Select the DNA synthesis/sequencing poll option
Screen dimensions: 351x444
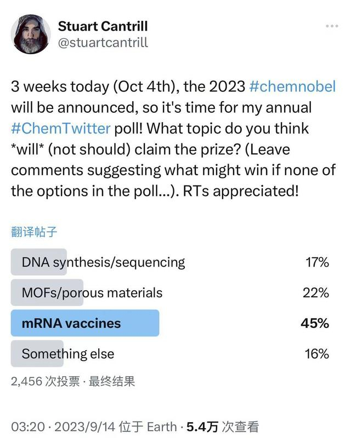(103, 262)
